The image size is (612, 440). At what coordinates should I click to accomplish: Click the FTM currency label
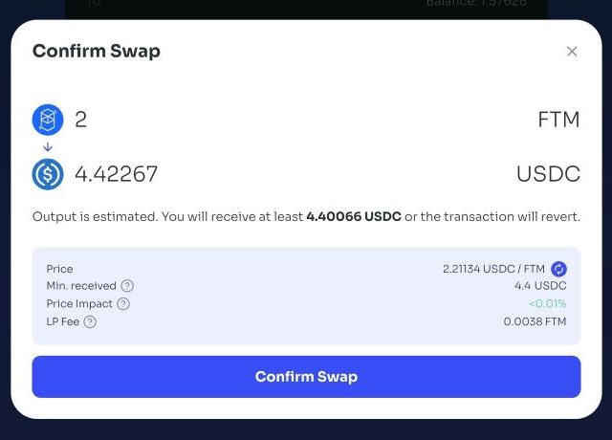[558, 120]
